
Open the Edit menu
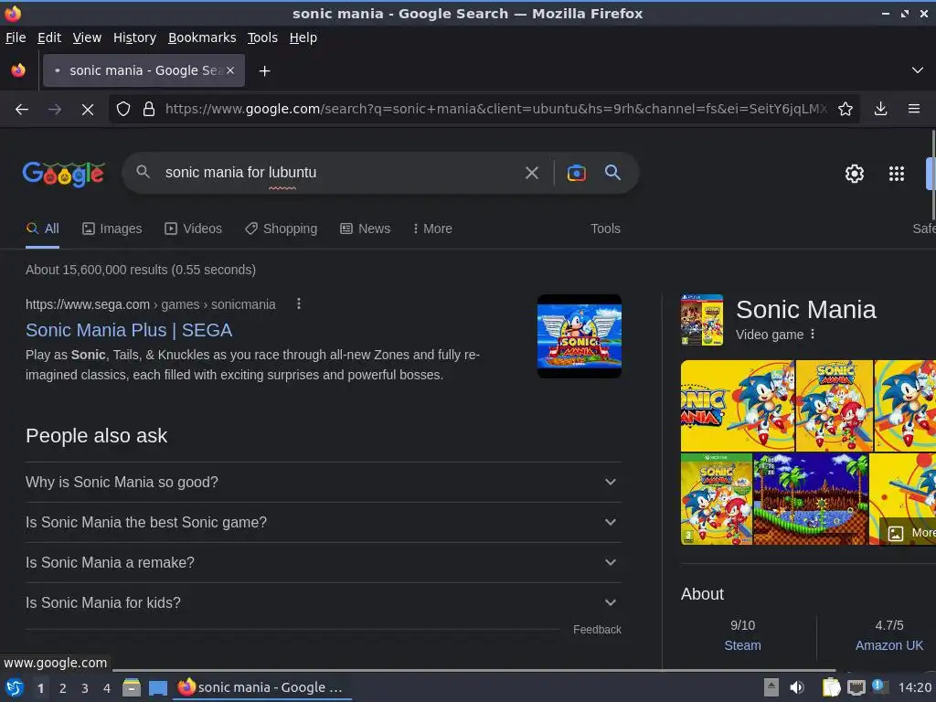coord(49,37)
